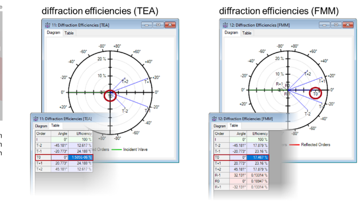The image size is (363, 204).
Task: Click T-2 efficiency 17.879 % in FMM table
Action: (258, 146)
